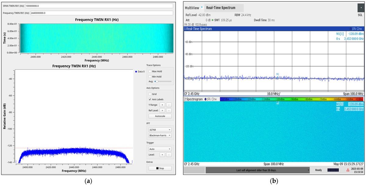366x186 pixels.
Task: Switch to the MultiView tab
Action: [x=192, y=8]
